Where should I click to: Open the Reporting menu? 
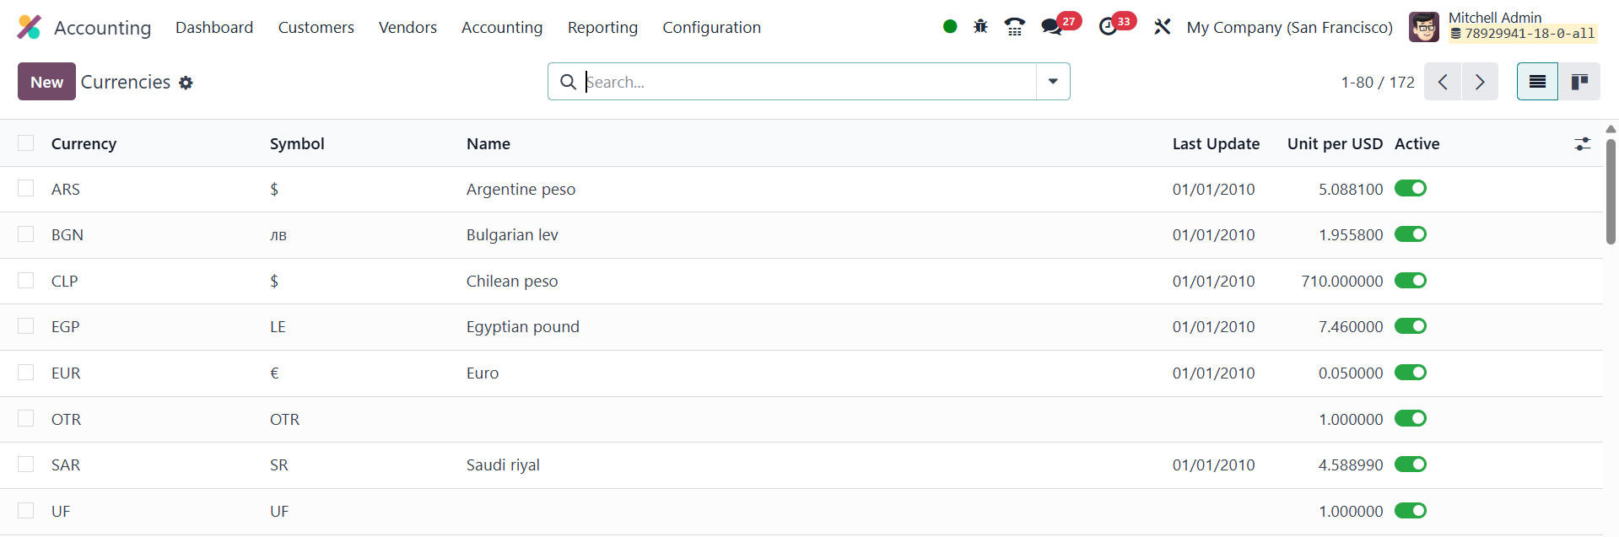point(602,28)
